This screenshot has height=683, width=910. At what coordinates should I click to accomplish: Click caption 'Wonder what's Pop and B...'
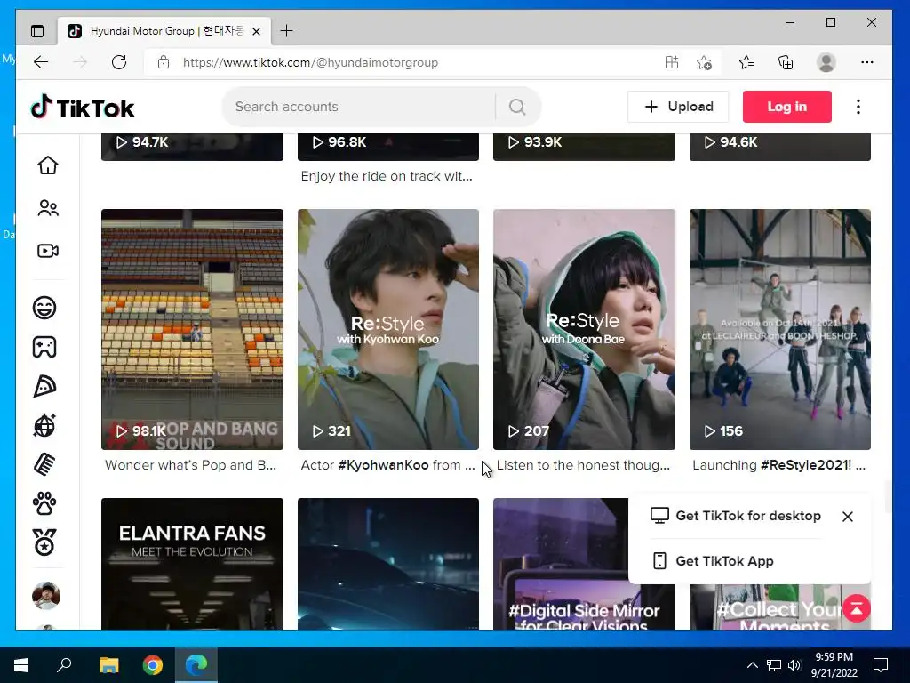point(190,465)
